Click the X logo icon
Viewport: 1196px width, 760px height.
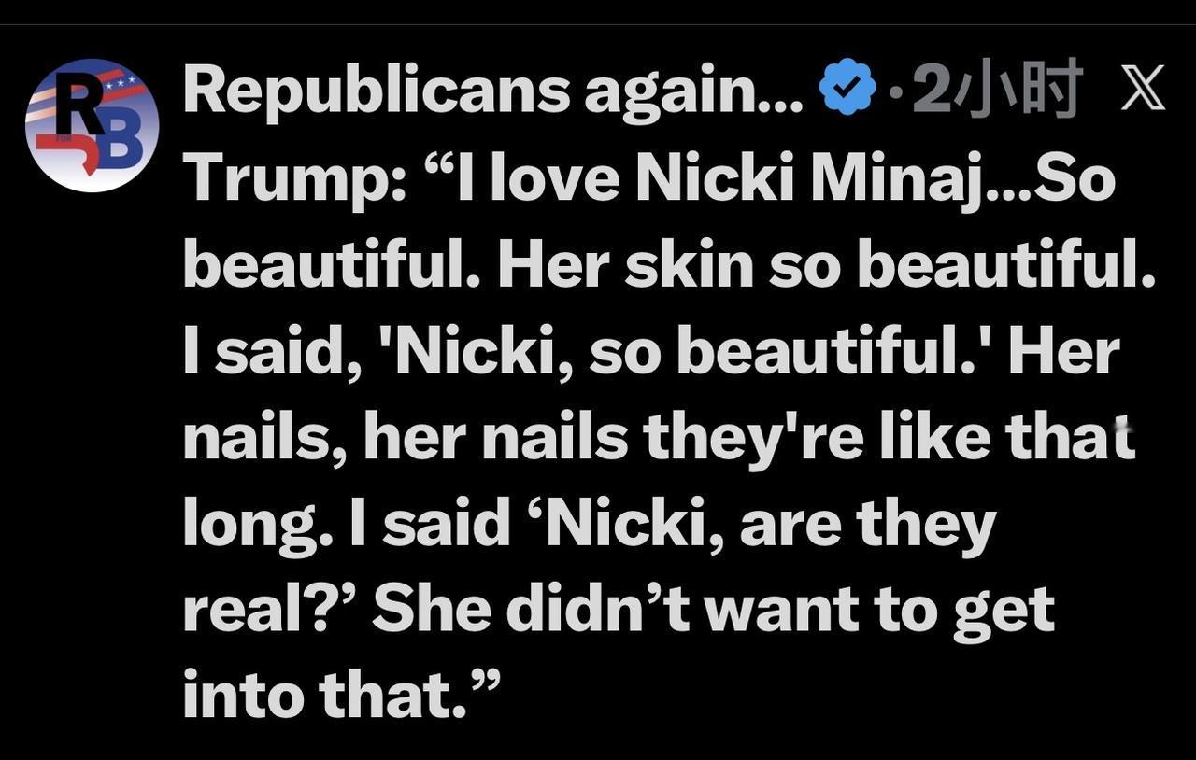click(x=1141, y=90)
